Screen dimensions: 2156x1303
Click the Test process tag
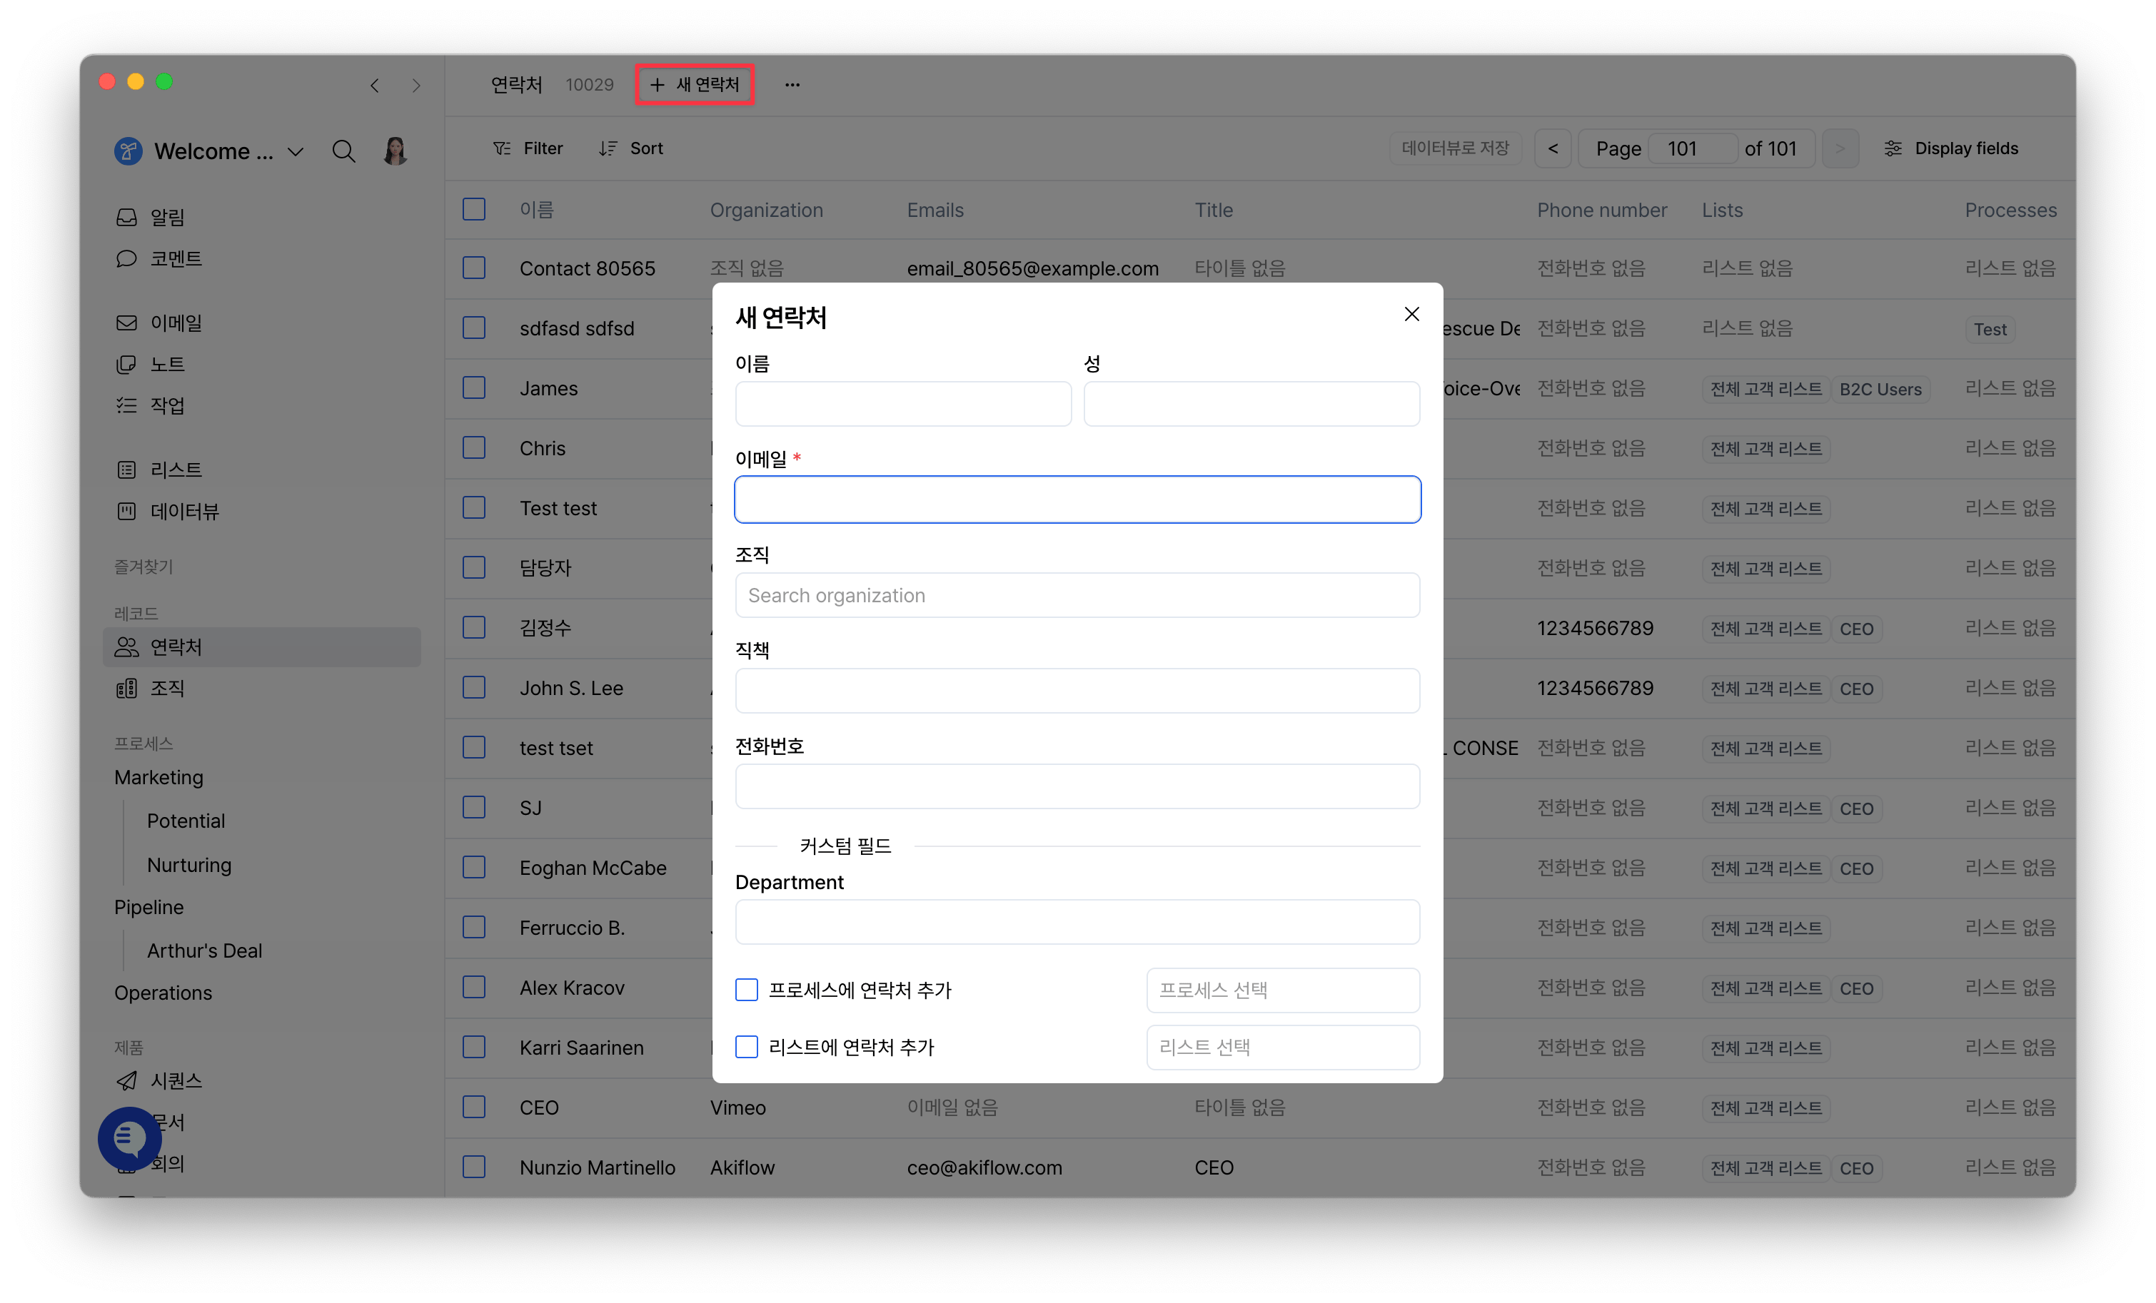[x=1989, y=329]
